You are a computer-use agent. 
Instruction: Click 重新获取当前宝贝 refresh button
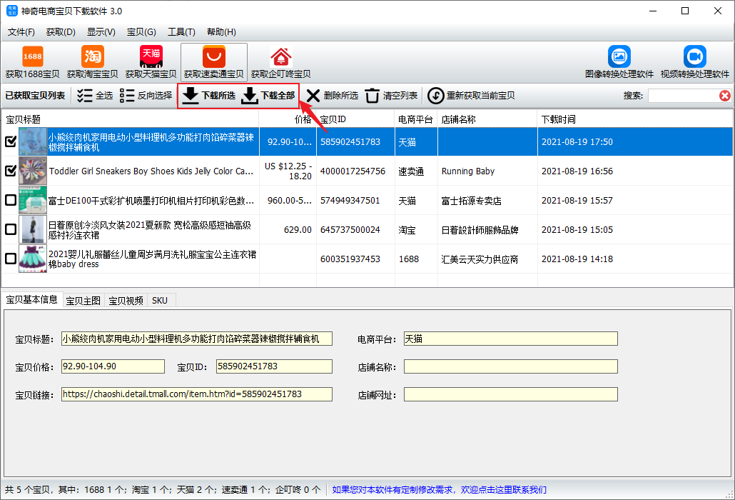(x=471, y=96)
